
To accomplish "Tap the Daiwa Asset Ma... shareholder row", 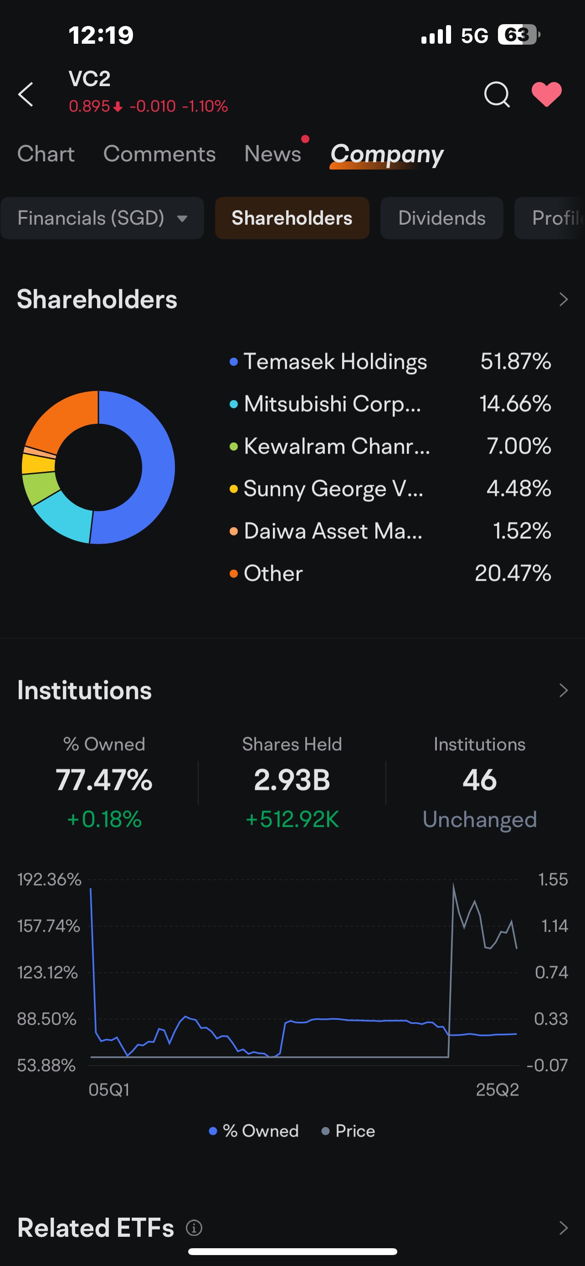I will point(390,531).
